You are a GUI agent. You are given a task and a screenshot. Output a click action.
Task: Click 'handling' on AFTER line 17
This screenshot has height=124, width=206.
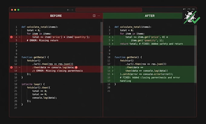click(125, 81)
